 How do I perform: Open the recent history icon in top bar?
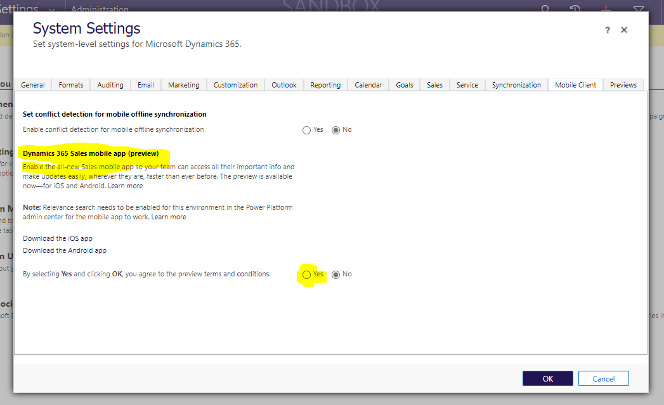pyautogui.click(x=575, y=9)
